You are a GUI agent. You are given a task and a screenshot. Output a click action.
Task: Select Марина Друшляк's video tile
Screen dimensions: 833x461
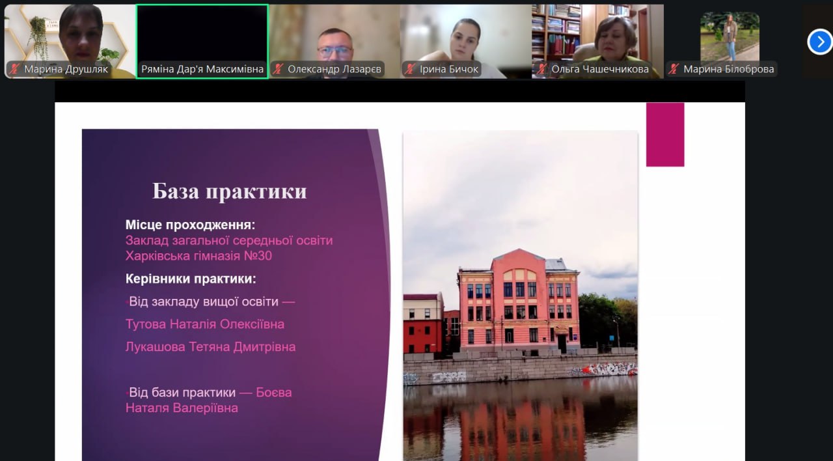point(69,34)
